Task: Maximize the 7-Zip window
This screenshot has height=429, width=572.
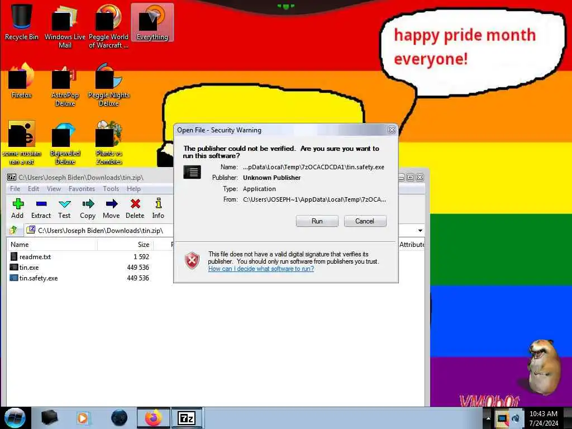Action: (411, 177)
